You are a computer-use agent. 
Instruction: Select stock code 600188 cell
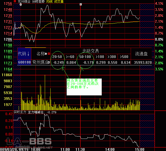click(x=24, y=62)
